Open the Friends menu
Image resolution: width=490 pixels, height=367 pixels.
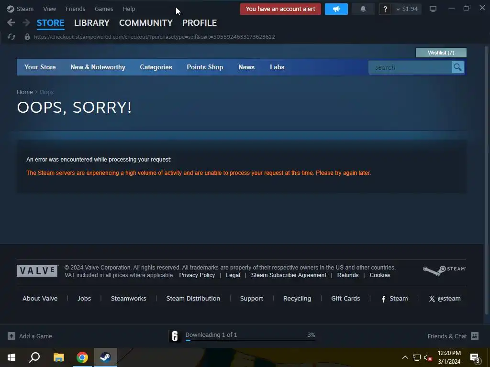point(75,9)
